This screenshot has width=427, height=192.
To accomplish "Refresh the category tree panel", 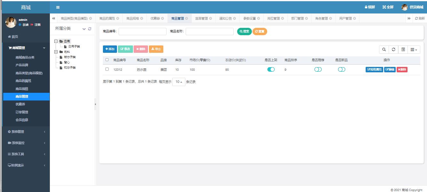I will click(x=90, y=29).
